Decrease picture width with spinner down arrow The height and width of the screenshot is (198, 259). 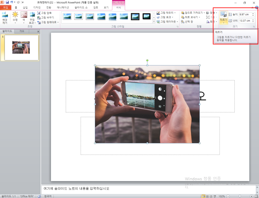point(253,22)
